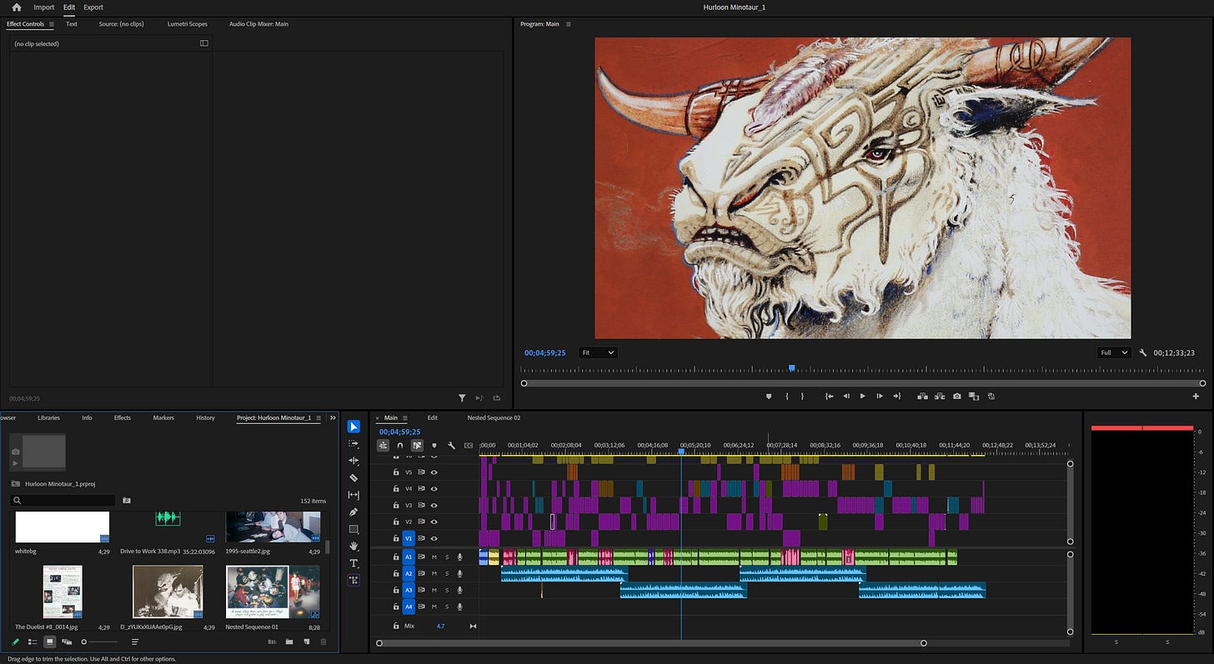Show overflow panel tabs with double chevron
The image size is (1214, 664).
coord(333,418)
